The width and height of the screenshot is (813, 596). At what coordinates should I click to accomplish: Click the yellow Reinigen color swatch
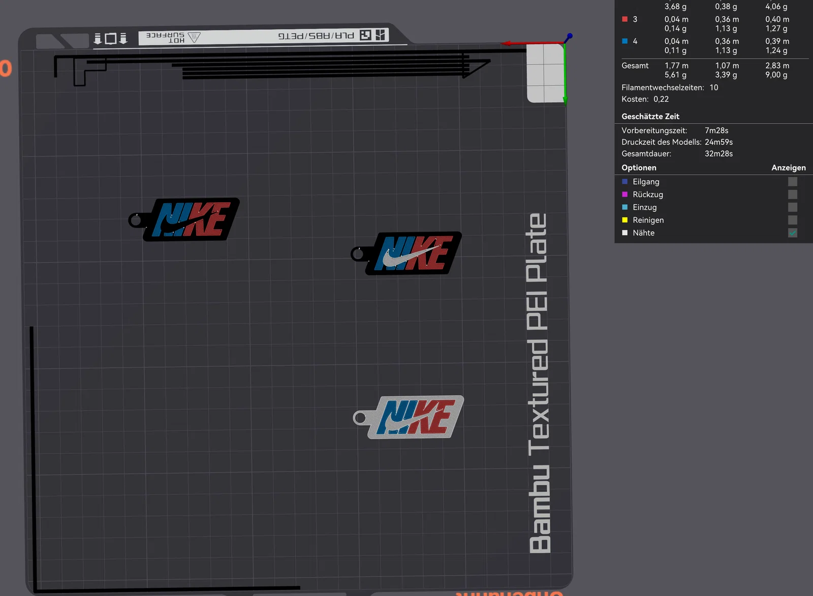pyautogui.click(x=625, y=219)
